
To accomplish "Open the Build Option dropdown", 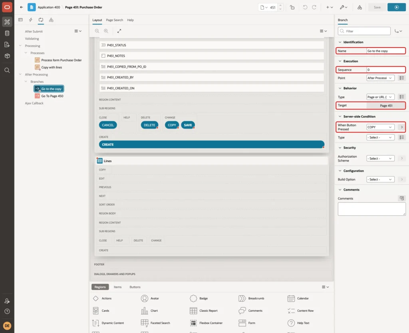I will coord(380,179).
